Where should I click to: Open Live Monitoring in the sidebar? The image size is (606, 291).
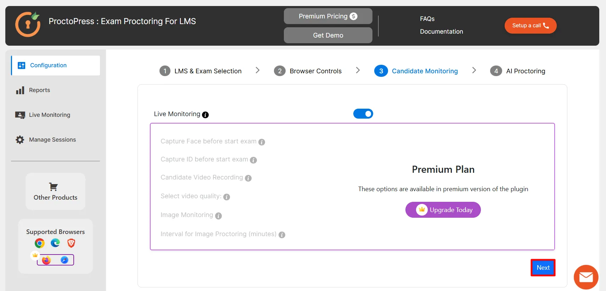pos(56,115)
